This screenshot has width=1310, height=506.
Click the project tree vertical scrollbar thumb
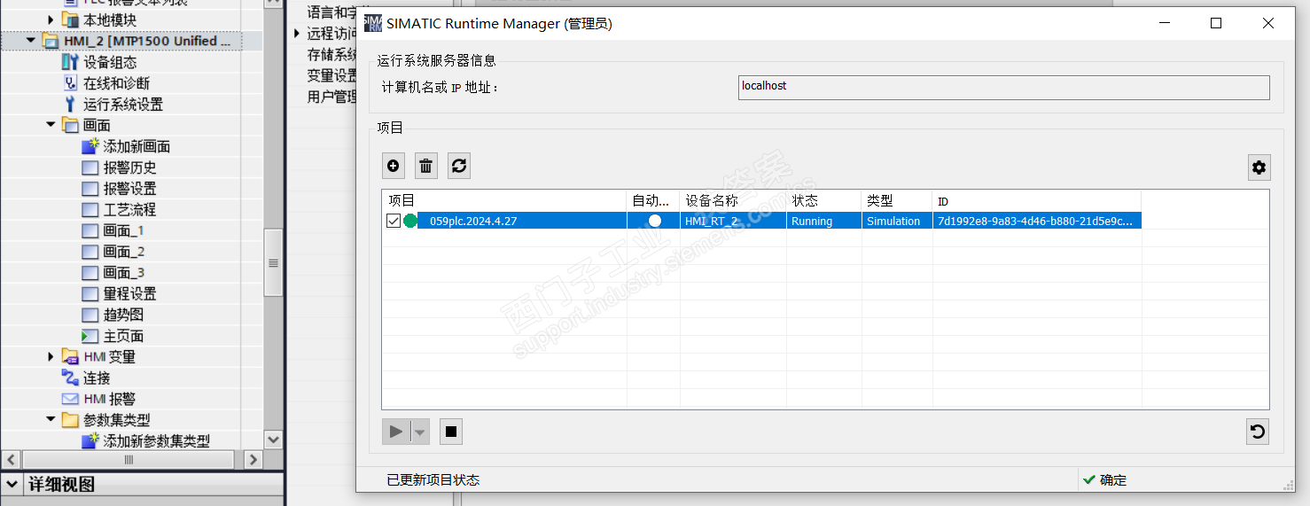point(273,262)
